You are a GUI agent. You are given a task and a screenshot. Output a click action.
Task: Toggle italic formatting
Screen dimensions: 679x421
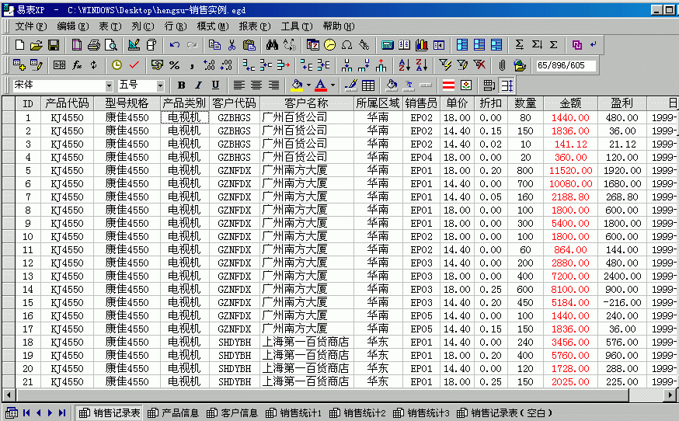(198, 85)
